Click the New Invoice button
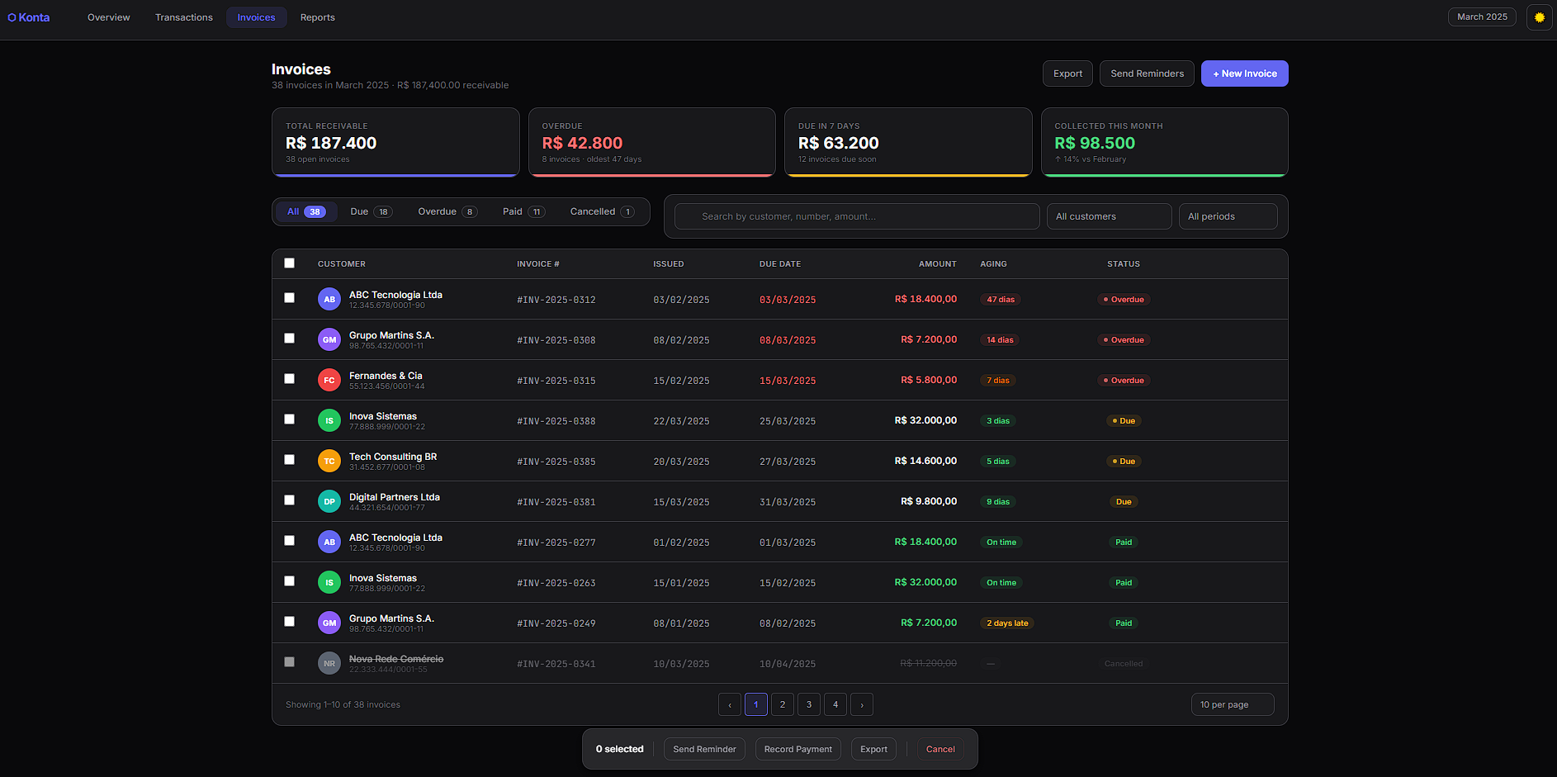The height and width of the screenshot is (777, 1557). pyautogui.click(x=1245, y=73)
